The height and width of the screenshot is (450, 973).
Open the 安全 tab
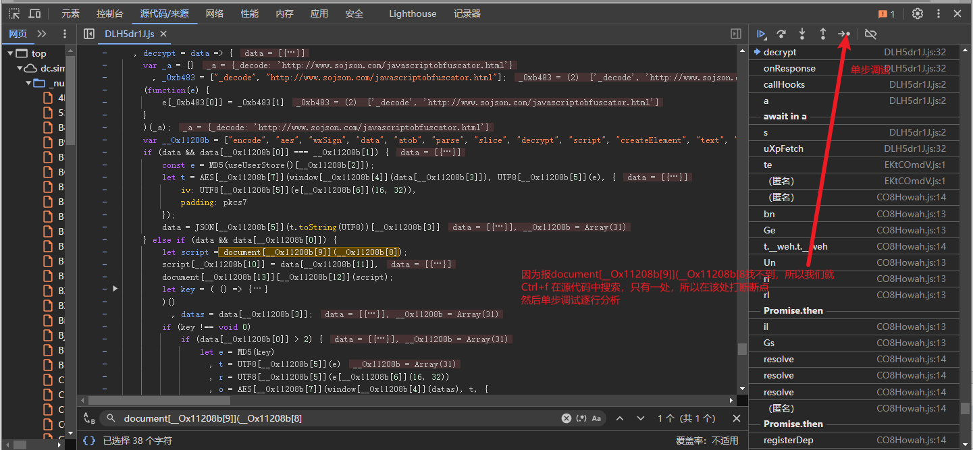354,13
